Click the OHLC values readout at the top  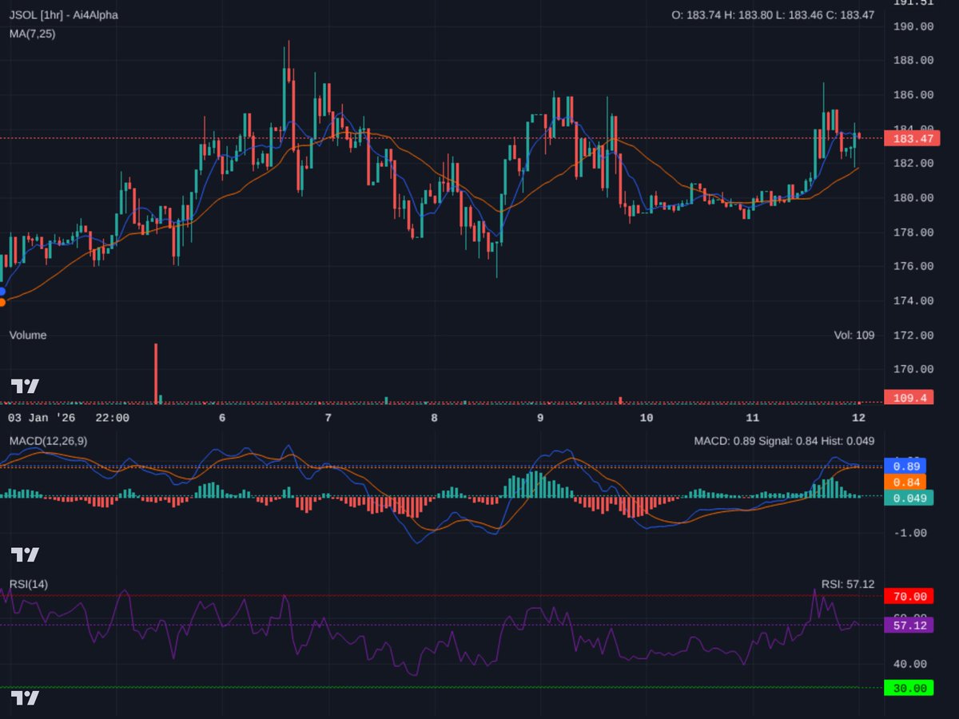(775, 14)
